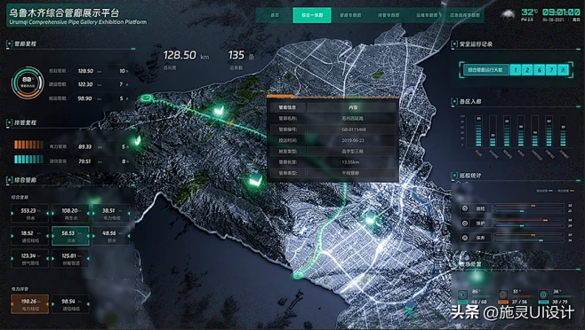Click the 13.55km length cell
Screen dimensions: 585x330
pyautogui.click(x=350, y=162)
